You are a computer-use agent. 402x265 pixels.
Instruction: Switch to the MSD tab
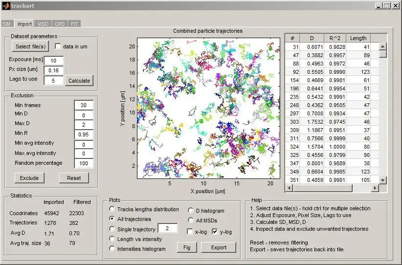(43, 23)
